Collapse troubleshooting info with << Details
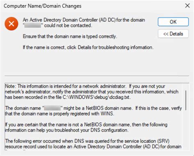 tap(173, 34)
